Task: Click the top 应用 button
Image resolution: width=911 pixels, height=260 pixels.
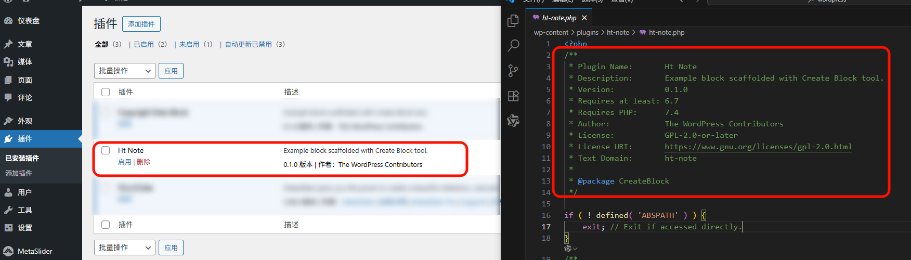Action: 171,71
